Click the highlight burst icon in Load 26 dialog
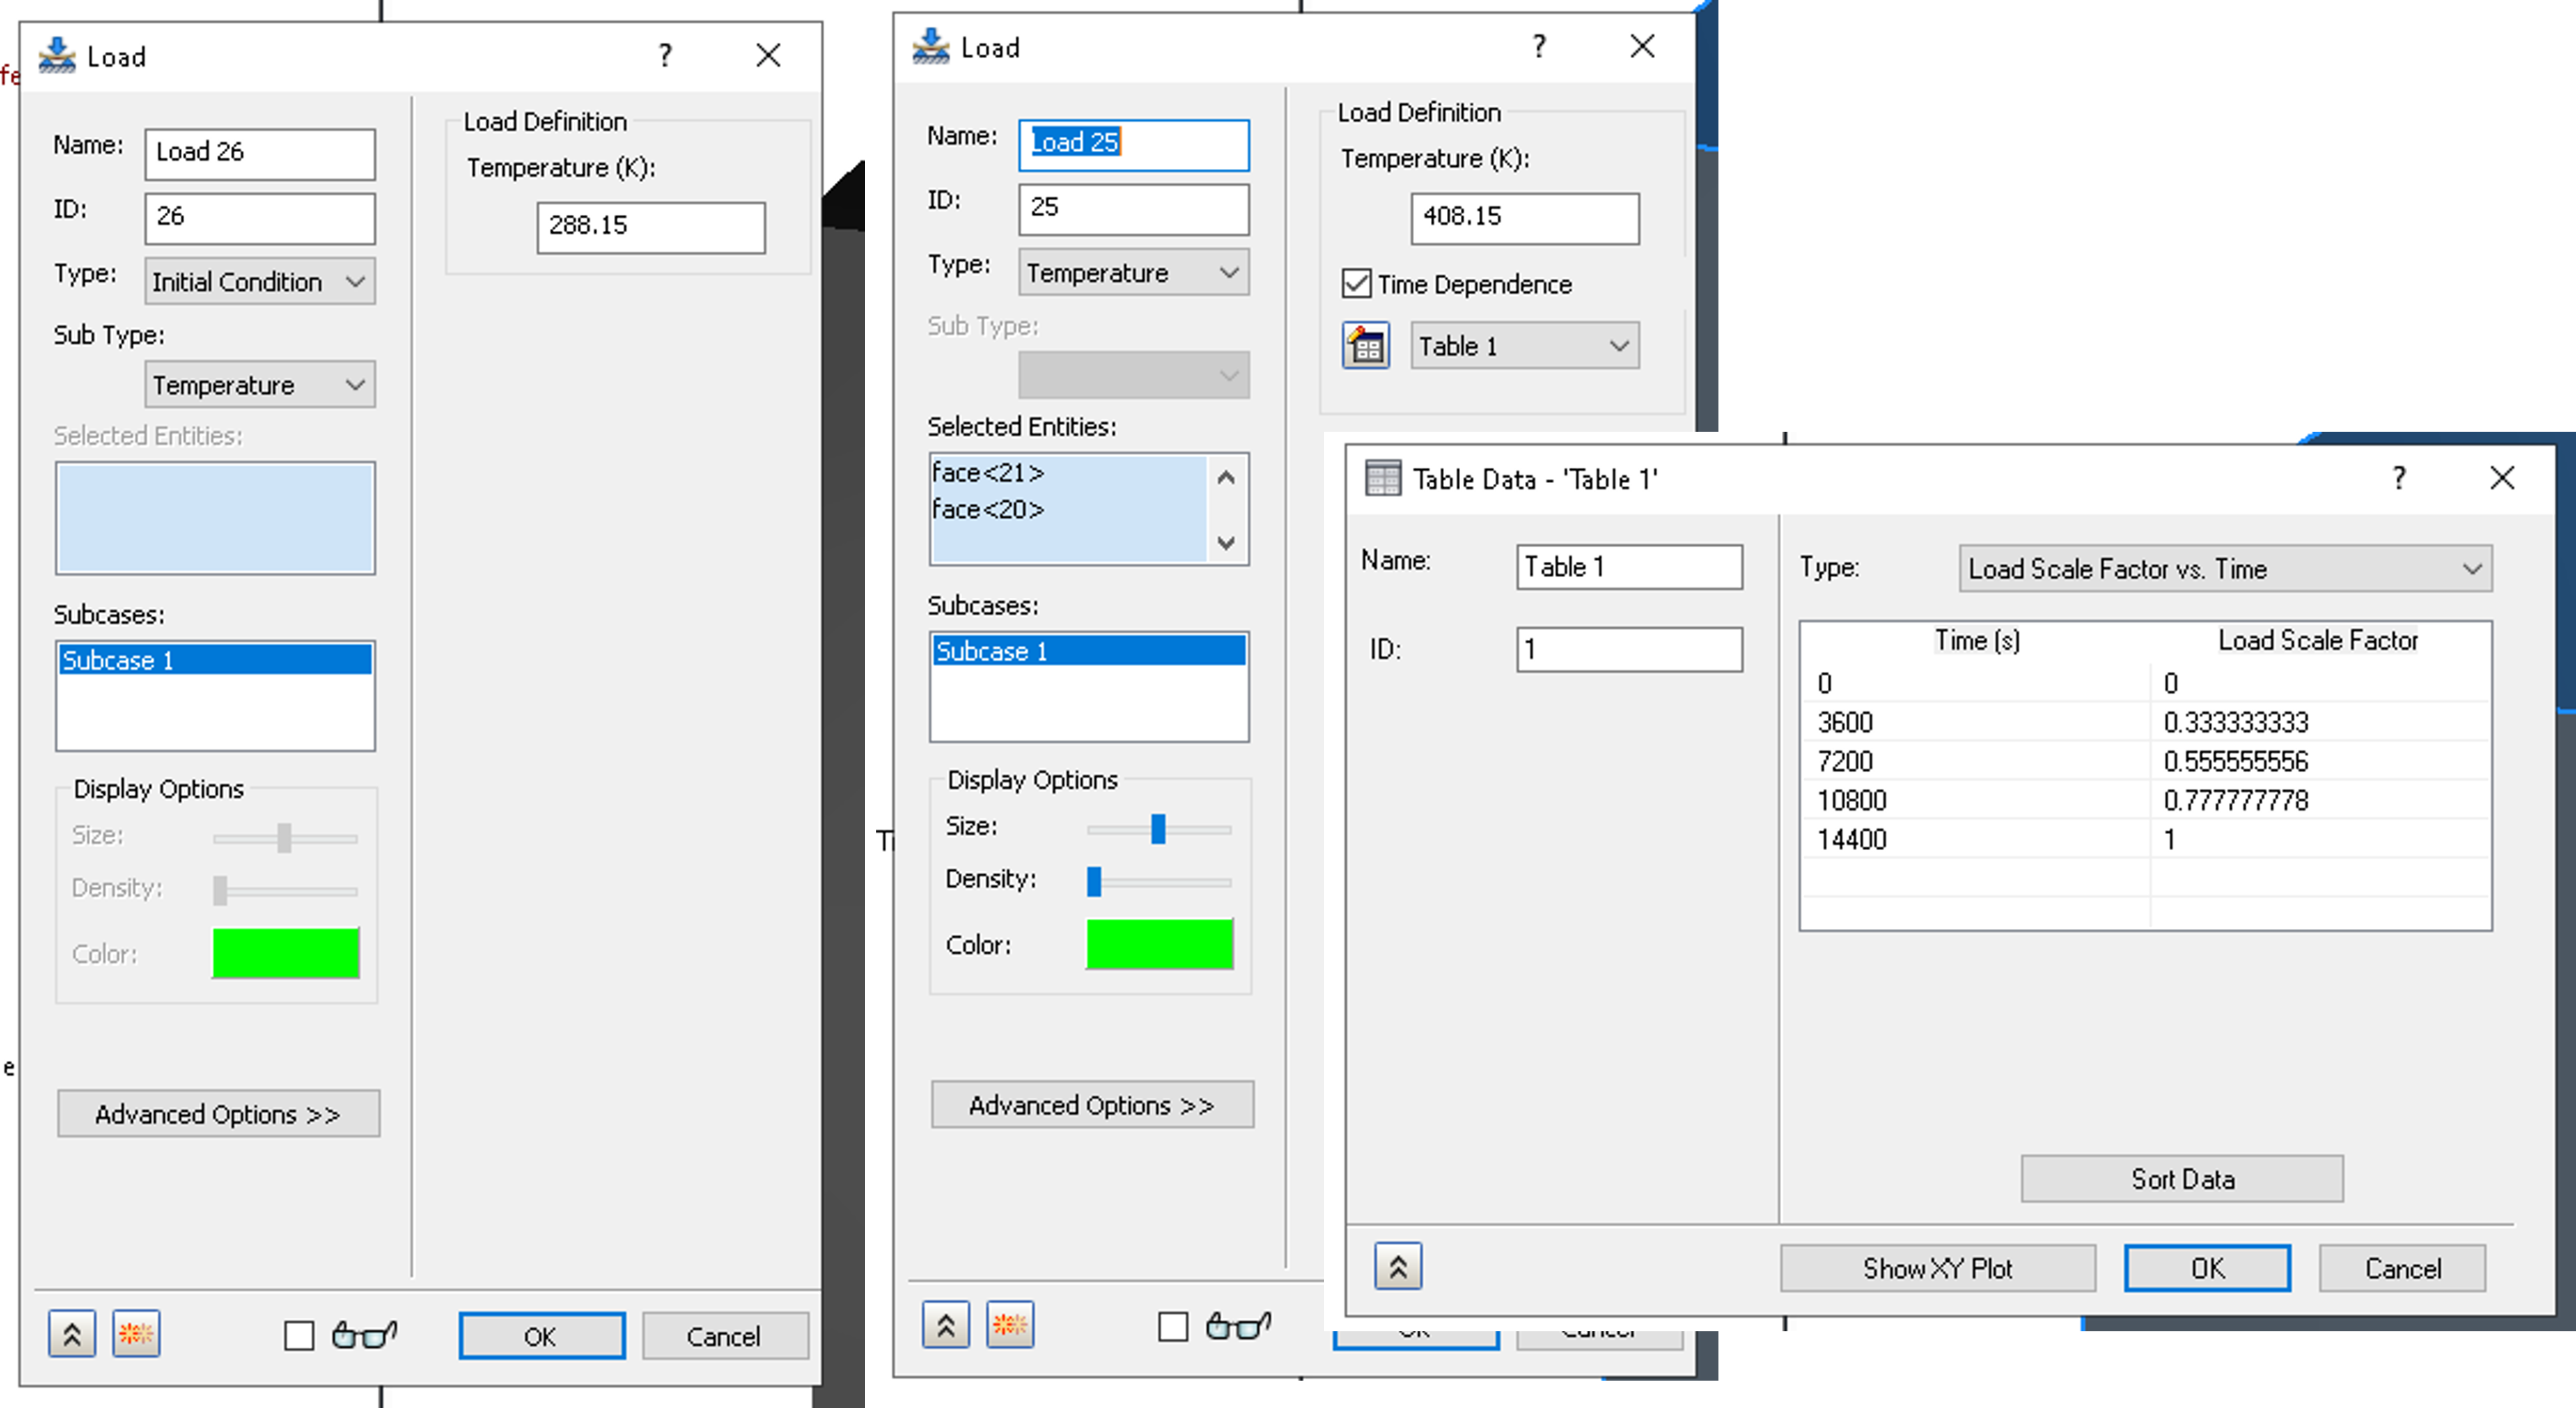The height and width of the screenshot is (1408, 2576). (136, 1333)
